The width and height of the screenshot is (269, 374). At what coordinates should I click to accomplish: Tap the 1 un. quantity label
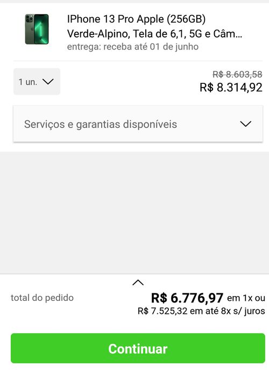(x=28, y=82)
